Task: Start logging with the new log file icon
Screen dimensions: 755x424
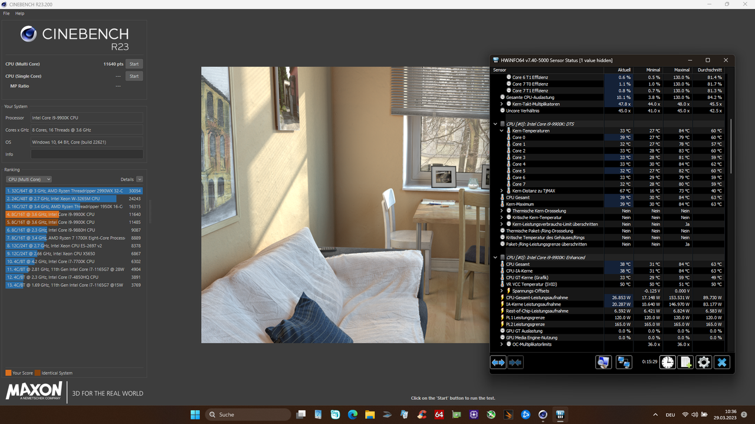Action: click(685, 362)
